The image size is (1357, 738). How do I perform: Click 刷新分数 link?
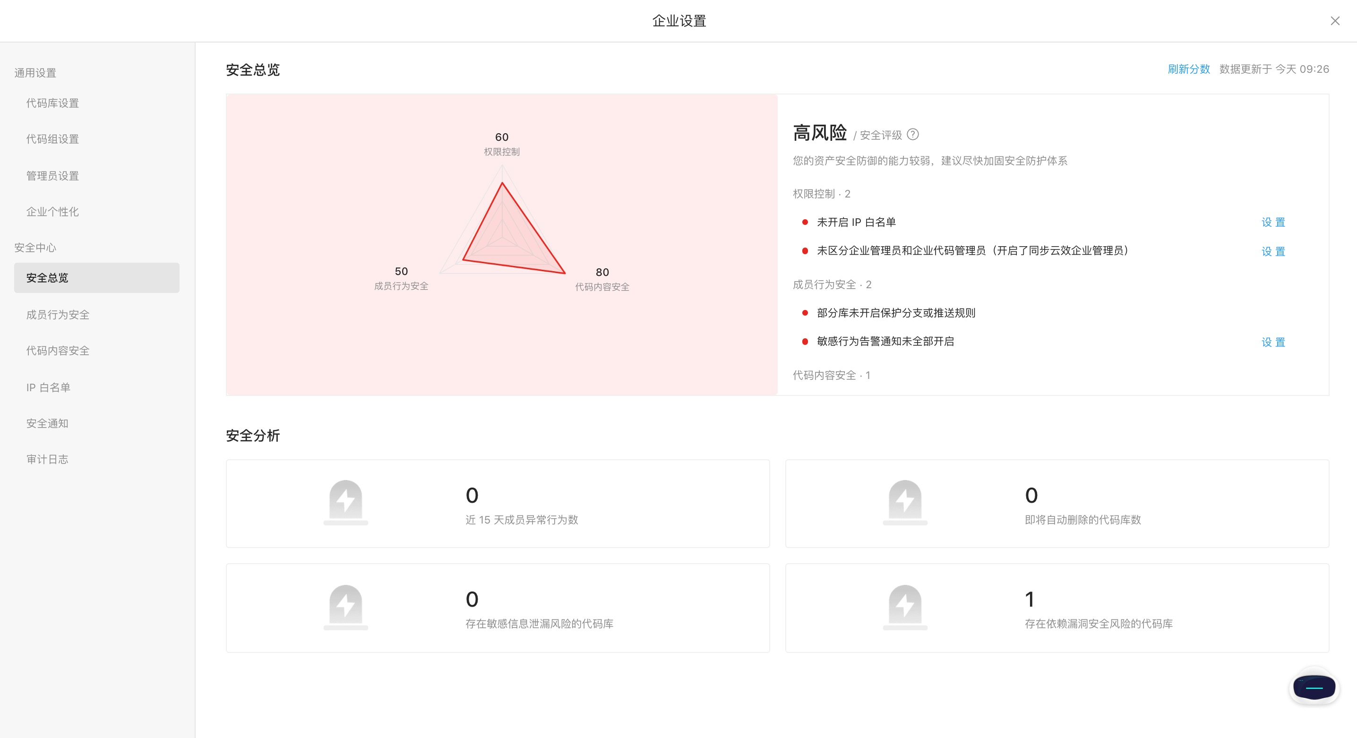(x=1188, y=69)
